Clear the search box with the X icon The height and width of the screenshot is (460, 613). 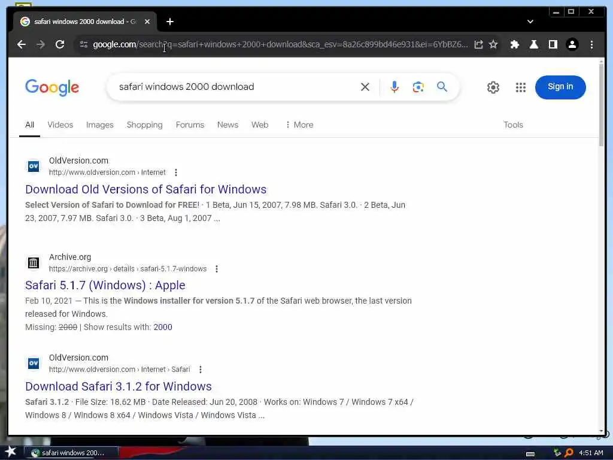tap(365, 86)
